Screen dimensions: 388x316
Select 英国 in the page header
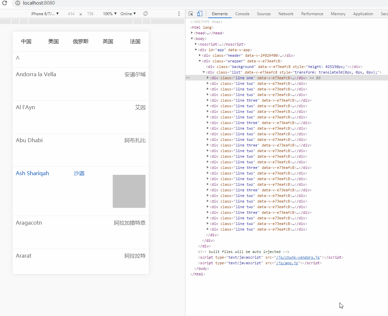[108, 41]
